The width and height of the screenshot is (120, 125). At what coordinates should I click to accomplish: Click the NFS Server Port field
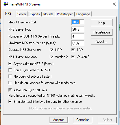pos(78,29)
